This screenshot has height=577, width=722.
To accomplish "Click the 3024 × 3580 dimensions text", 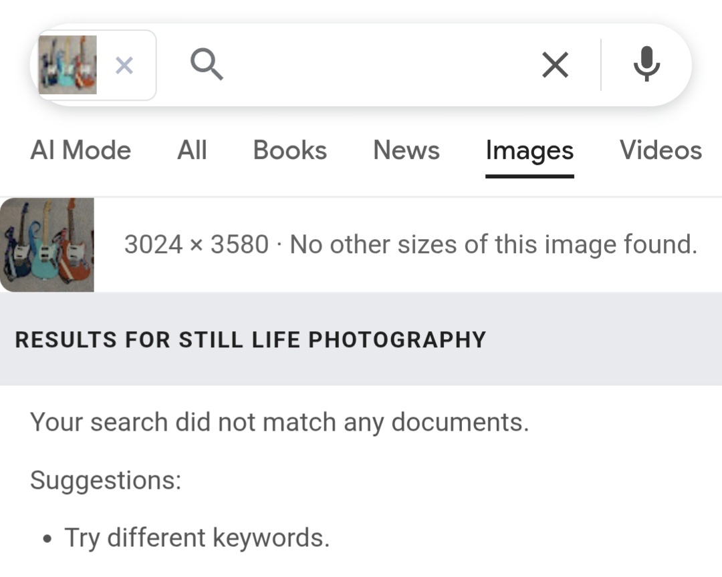I will coord(196,245).
